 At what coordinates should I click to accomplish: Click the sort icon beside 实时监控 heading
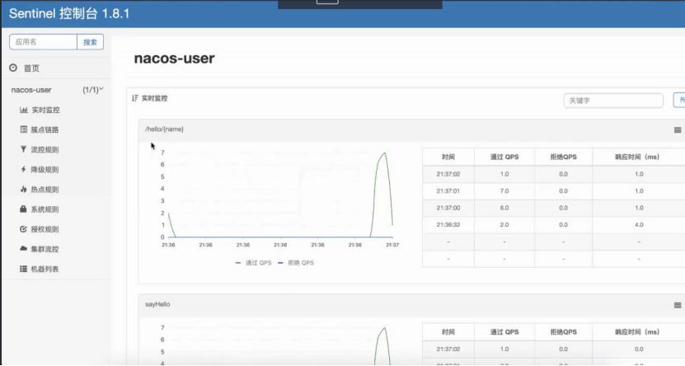[135, 98]
